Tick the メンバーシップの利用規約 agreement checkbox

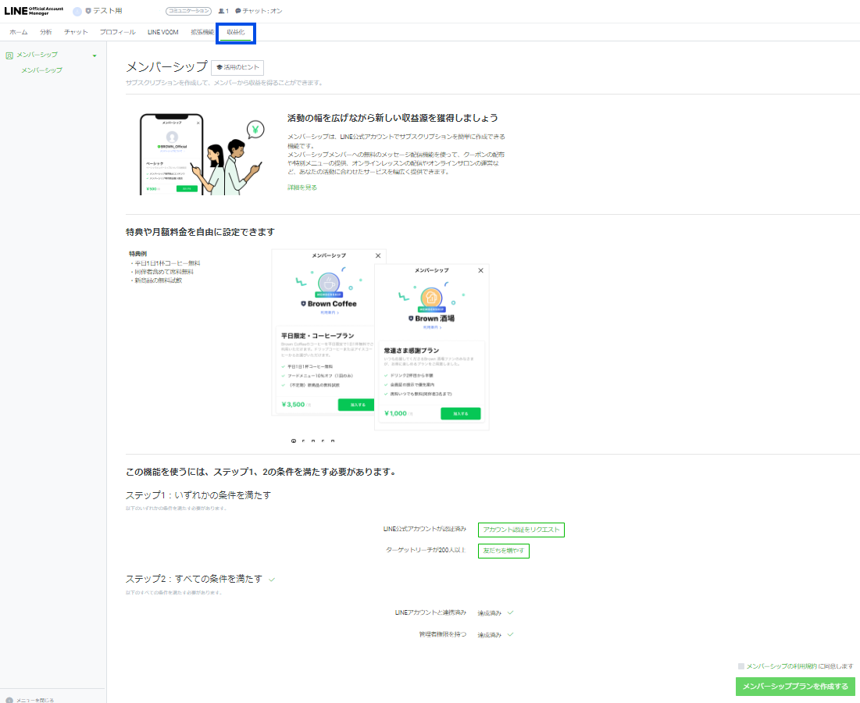(741, 666)
